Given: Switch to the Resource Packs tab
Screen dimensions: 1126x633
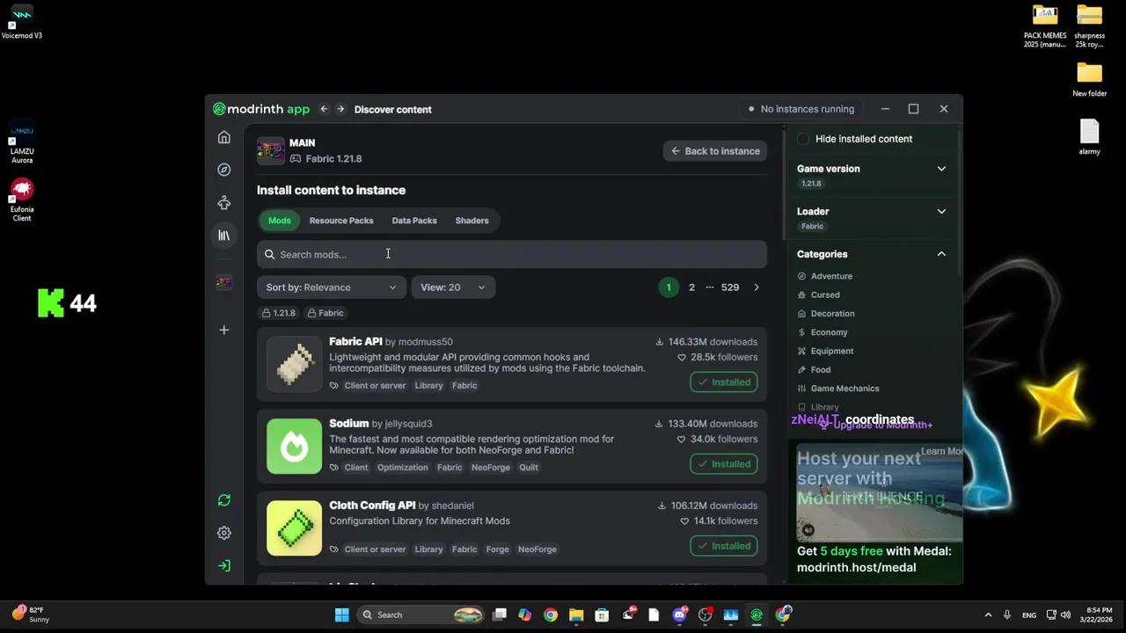Looking at the screenshot, I should click(341, 221).
